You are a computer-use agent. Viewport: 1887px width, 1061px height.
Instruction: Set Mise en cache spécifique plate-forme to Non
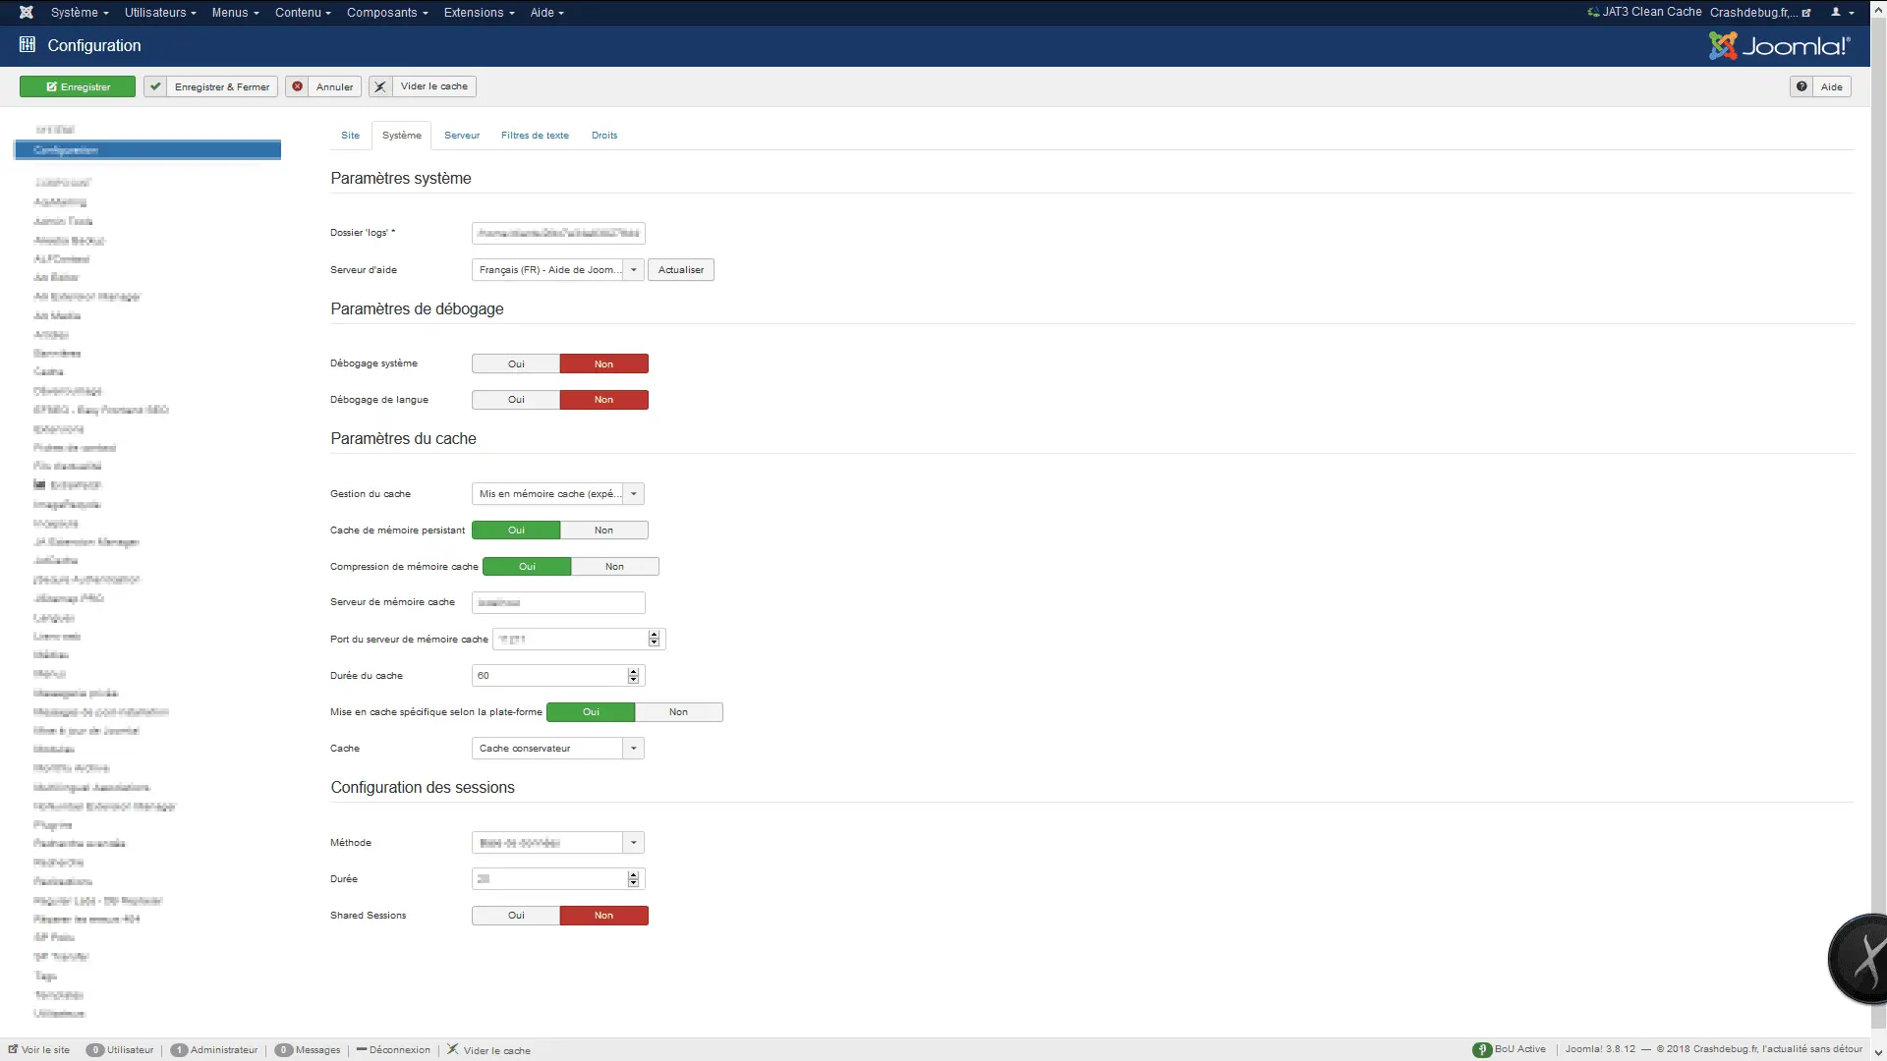point(678,712)
